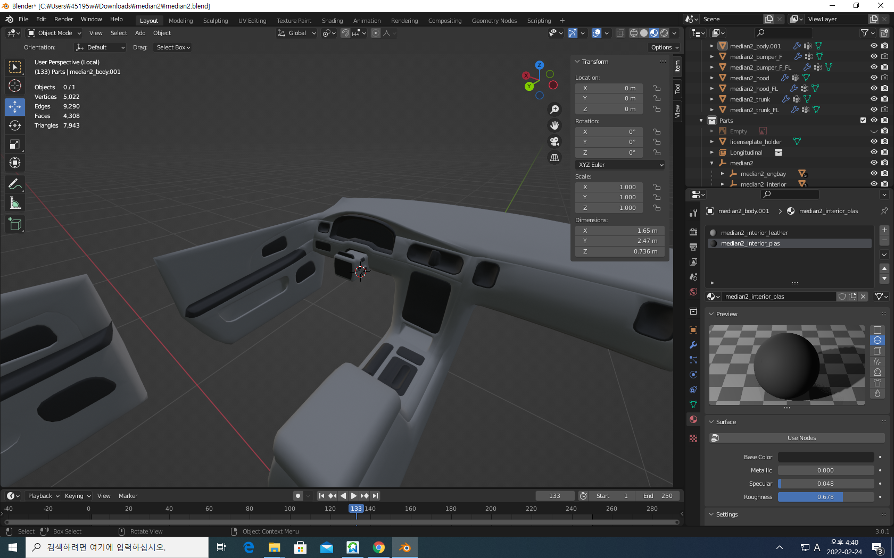Choose the Scale tool
Image resolution: width=894 pixels, height=558 pixels.
pos(15,144)
